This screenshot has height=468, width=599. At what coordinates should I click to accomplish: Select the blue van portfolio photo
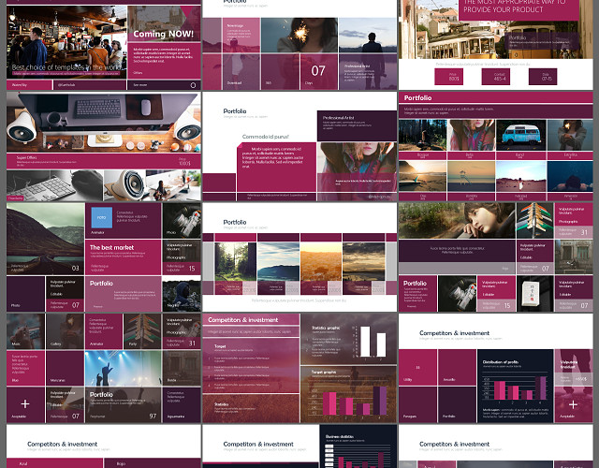tap(514, 135)
